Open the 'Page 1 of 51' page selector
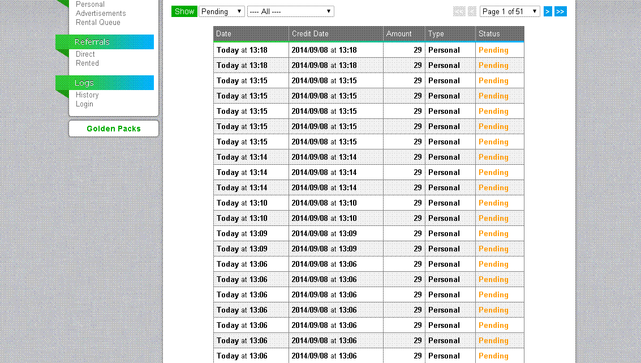The height and width of the screenshot is (363, 641). [510, 11]
